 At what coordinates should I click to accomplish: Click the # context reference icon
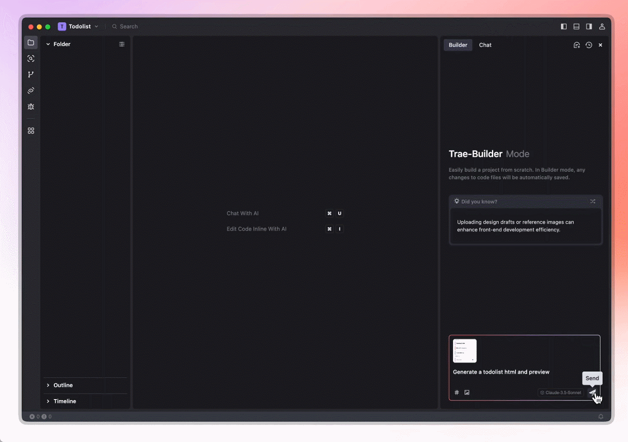[x=457, y=392]
